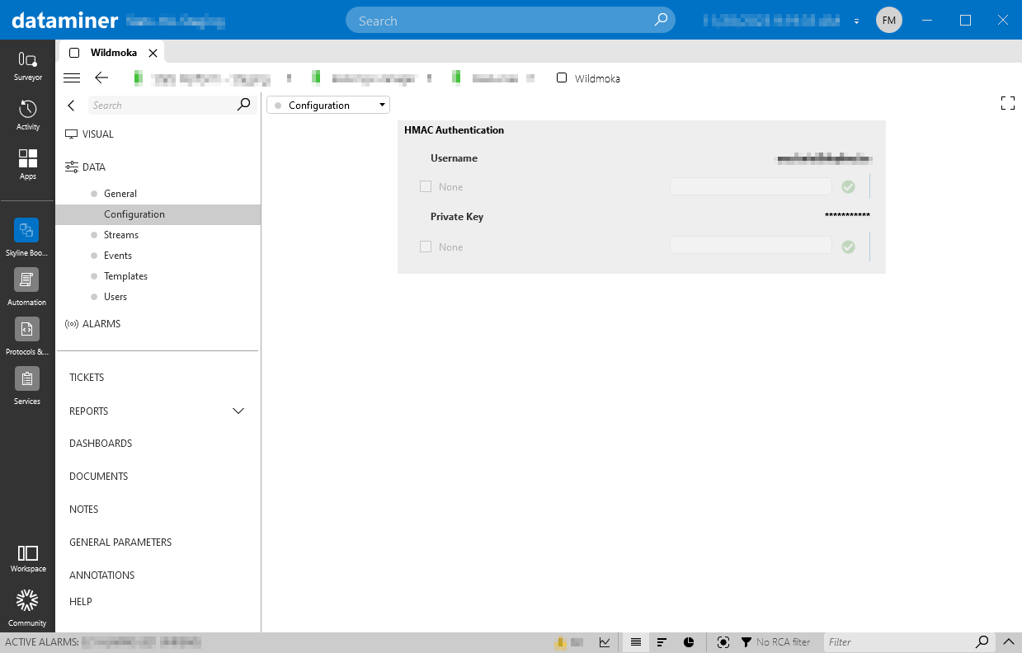Open the General data page

[120, 194]
